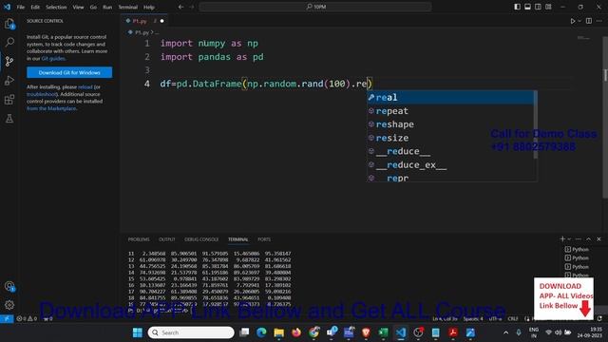
Task: Open terminal panel more actions ellipsis
Action: click(579, 239)
